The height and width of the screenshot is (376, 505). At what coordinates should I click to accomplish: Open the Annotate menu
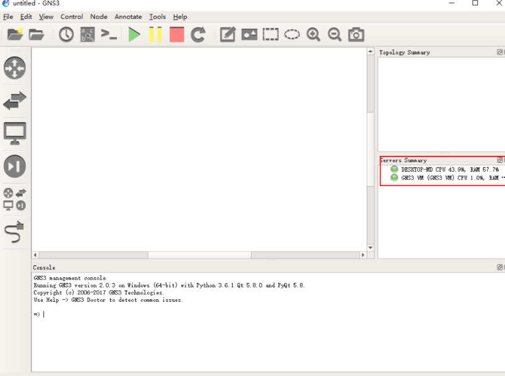pos(128,17)
